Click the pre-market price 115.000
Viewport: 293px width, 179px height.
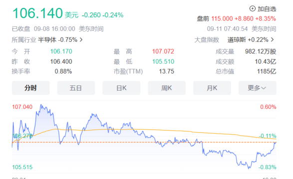point(222,18)
